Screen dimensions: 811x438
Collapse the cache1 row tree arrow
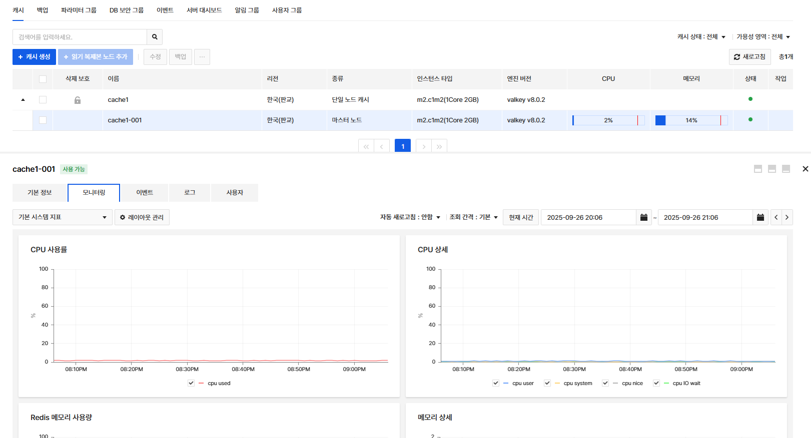tap(23, 100)
